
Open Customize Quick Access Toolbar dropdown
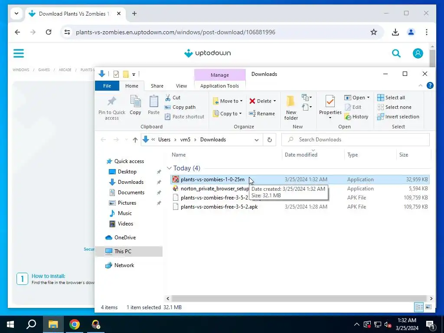[134, 75]
